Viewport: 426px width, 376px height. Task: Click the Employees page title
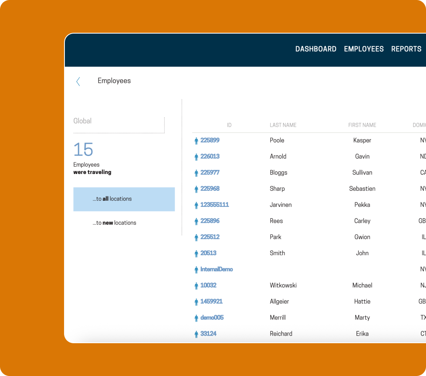pyautogui.click(x=114, y=81)
